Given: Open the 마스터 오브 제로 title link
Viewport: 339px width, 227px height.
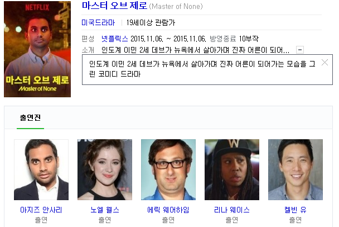Looking at the screenshot, I should 114,6.
